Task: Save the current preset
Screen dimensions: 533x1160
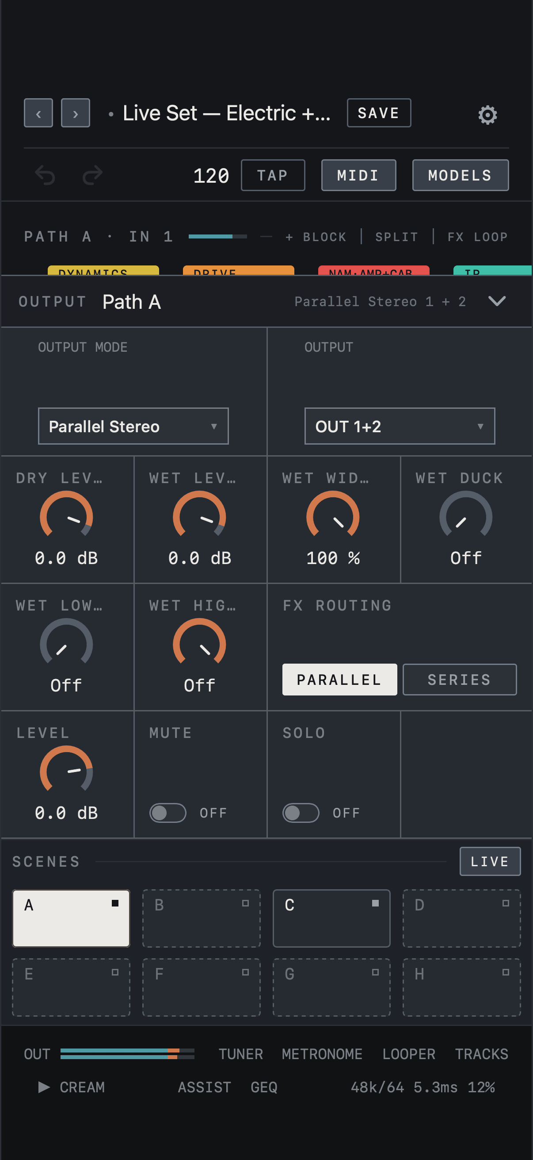Action: (x=379, y=113)
